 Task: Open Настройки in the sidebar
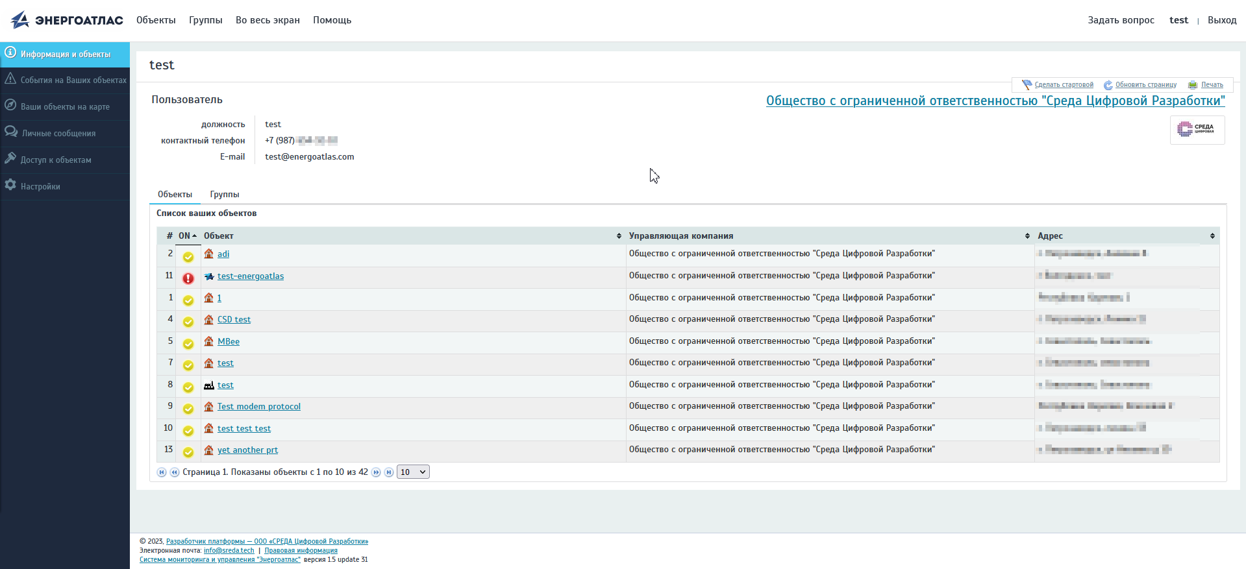[x=40, y=187]
